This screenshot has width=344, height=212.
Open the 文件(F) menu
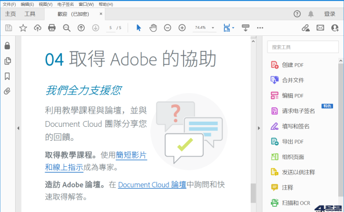pos(9,5)
